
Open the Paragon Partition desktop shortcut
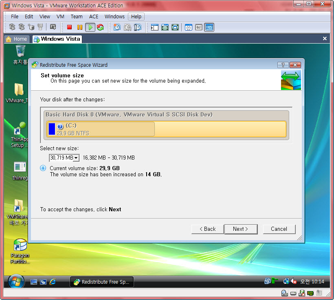click(20, 251)
